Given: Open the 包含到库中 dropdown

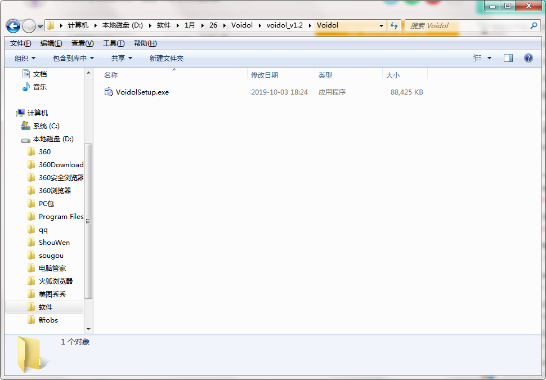Looking at the screenshot, I should click(73, 58).
